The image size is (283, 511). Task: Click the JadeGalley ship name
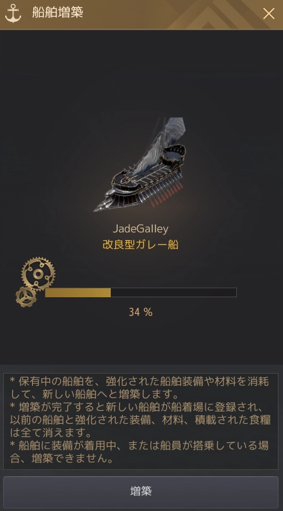point(141,229)
